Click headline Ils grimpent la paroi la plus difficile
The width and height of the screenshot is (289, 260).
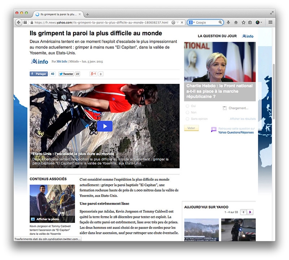[x=96, y=33]
